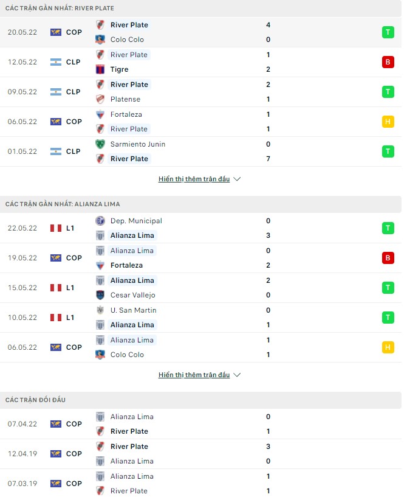Click the Colo Colo crest in 20.05.22 match

[100, 40]
